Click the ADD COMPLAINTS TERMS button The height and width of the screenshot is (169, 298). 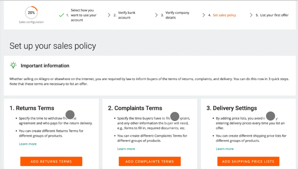pyautogui.click(x=149, y=161)
